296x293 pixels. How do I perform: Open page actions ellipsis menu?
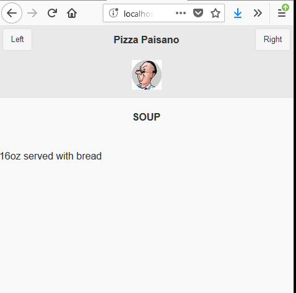tap(181, 13)
